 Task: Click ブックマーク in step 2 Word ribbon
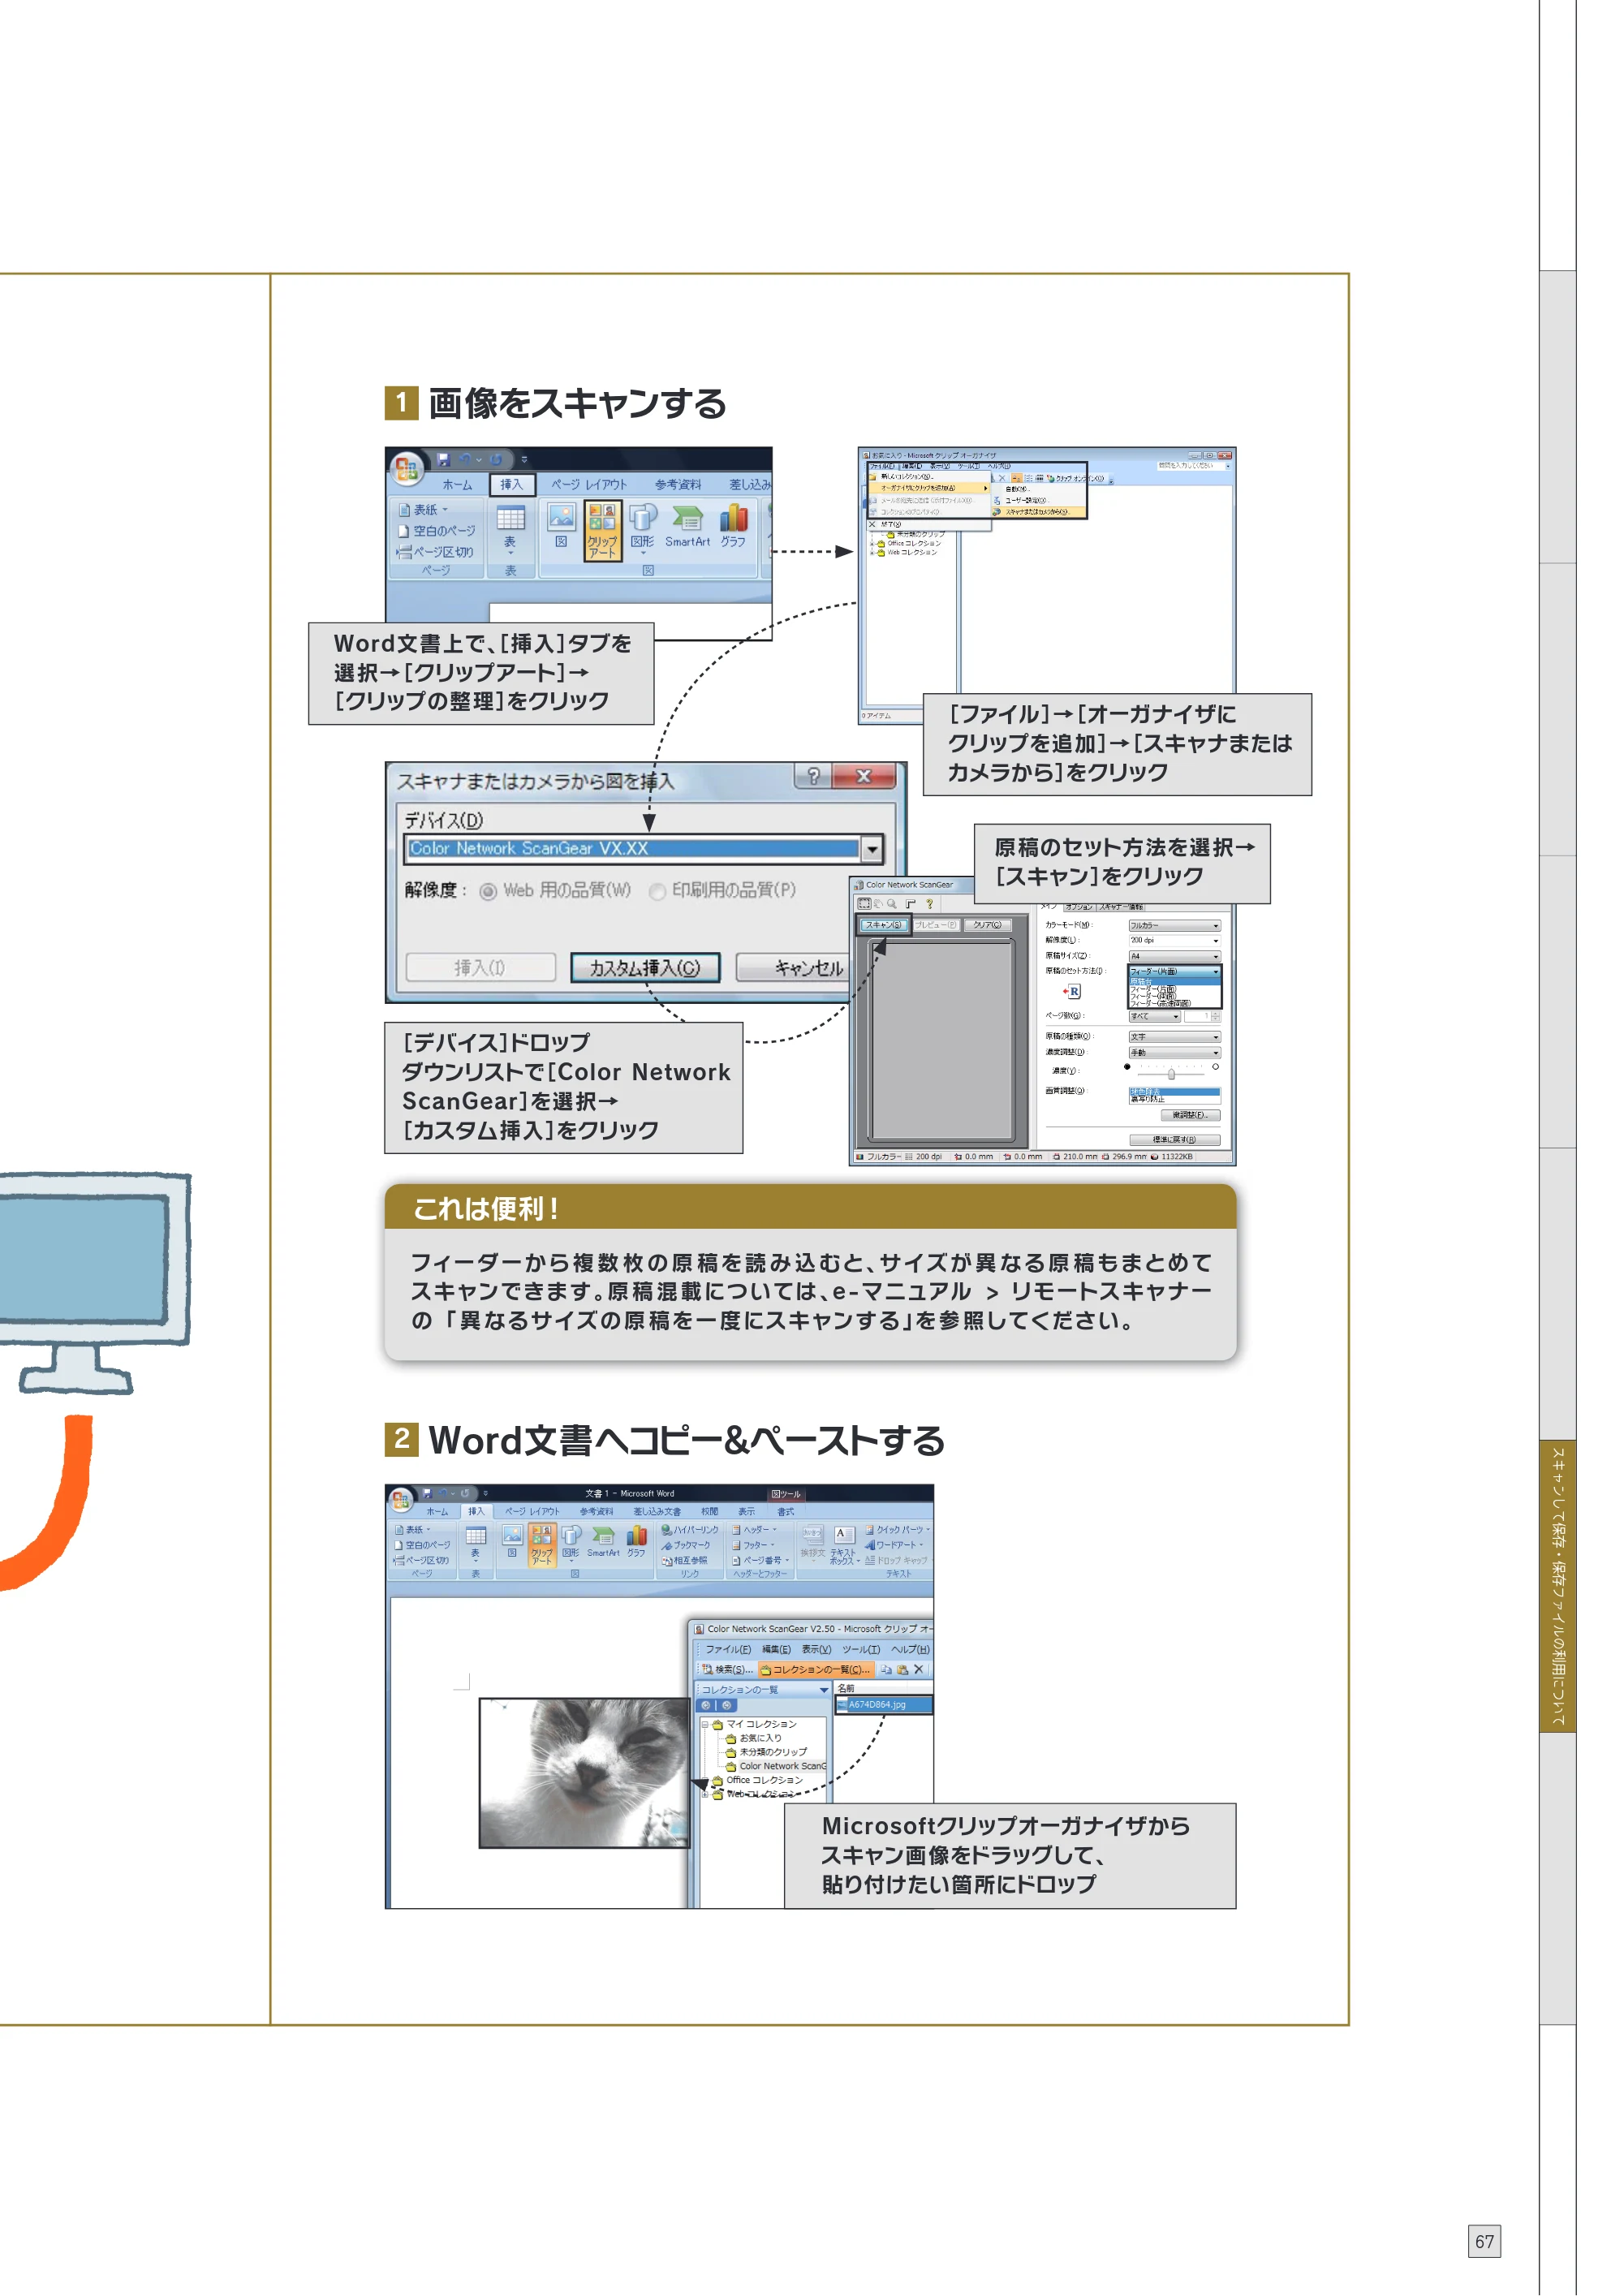click(685, 1545)
